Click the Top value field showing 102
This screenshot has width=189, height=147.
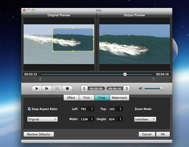(113, 109)
